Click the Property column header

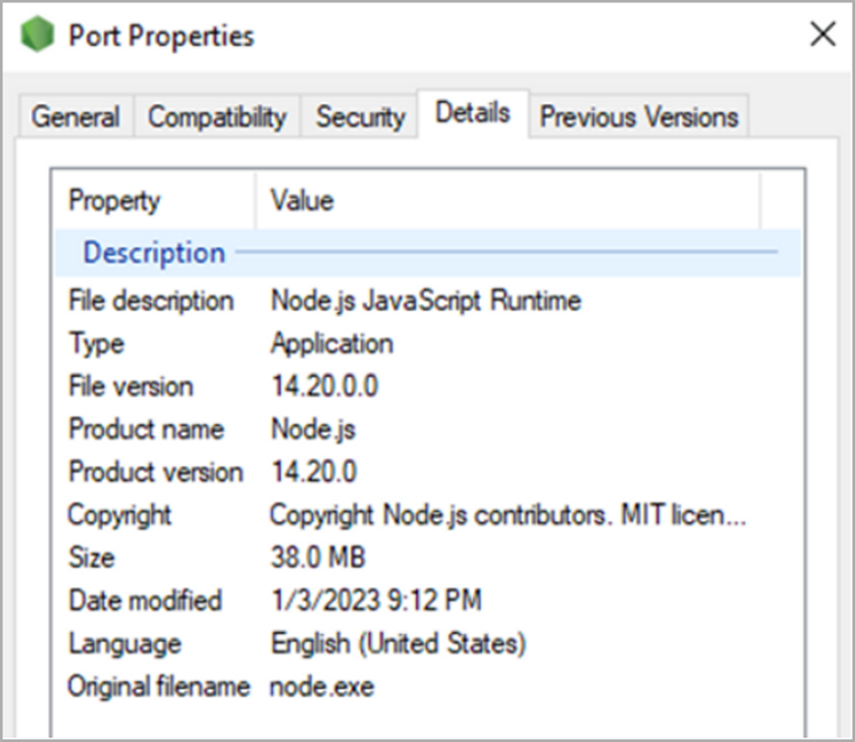154,201
